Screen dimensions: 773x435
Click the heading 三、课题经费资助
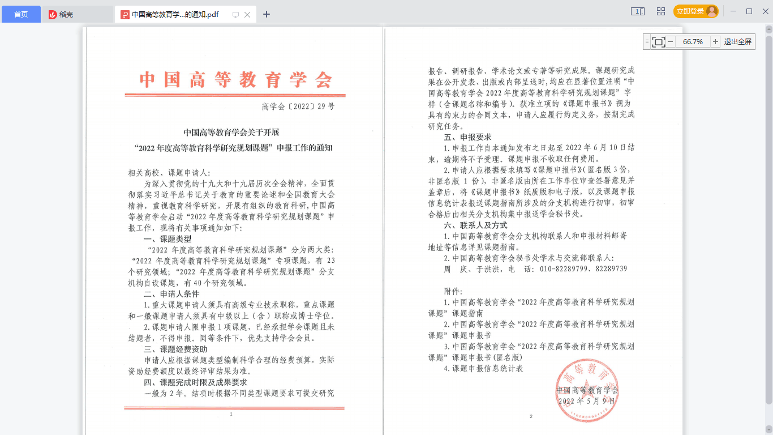[175, 349]
